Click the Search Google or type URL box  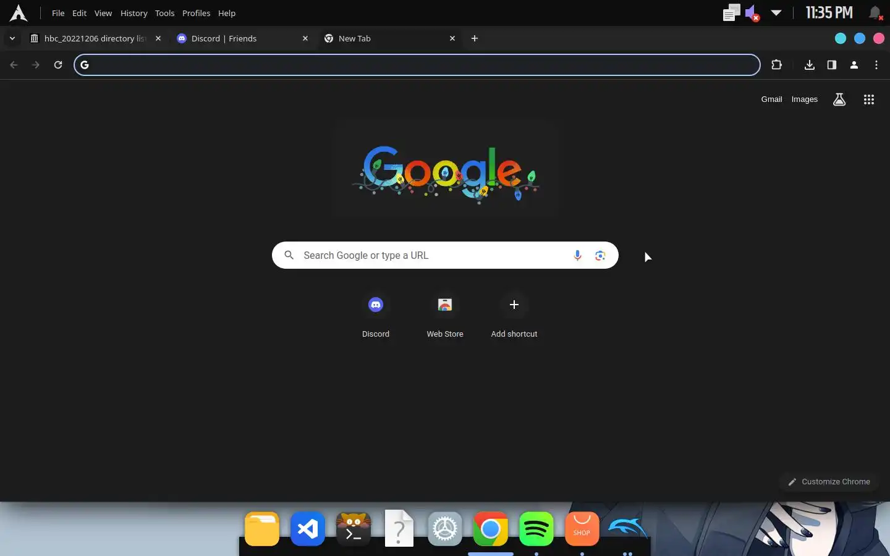click(x=445, y=255)
